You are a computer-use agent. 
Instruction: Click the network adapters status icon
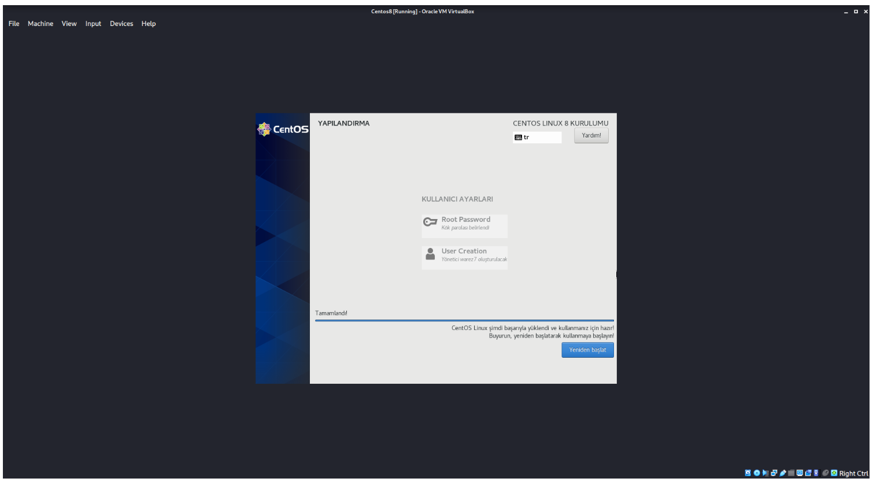[774, 473]
